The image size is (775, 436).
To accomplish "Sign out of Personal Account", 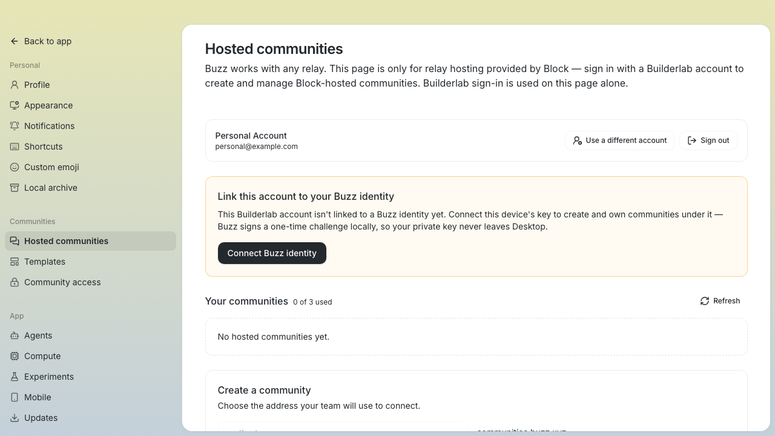I will point(708,140).
